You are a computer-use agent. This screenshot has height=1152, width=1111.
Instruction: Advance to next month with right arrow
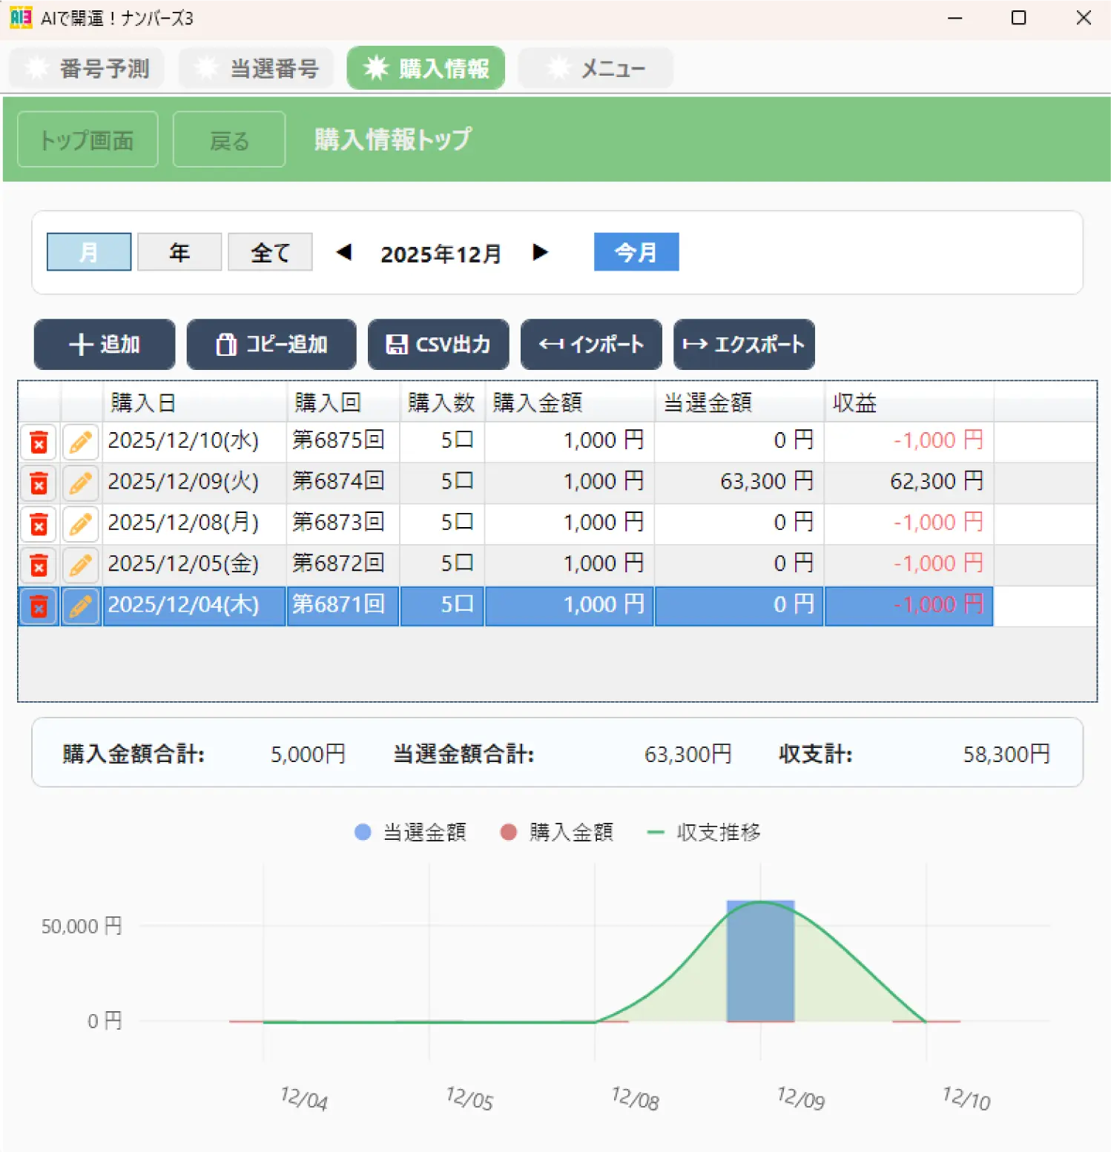(541, 252)
